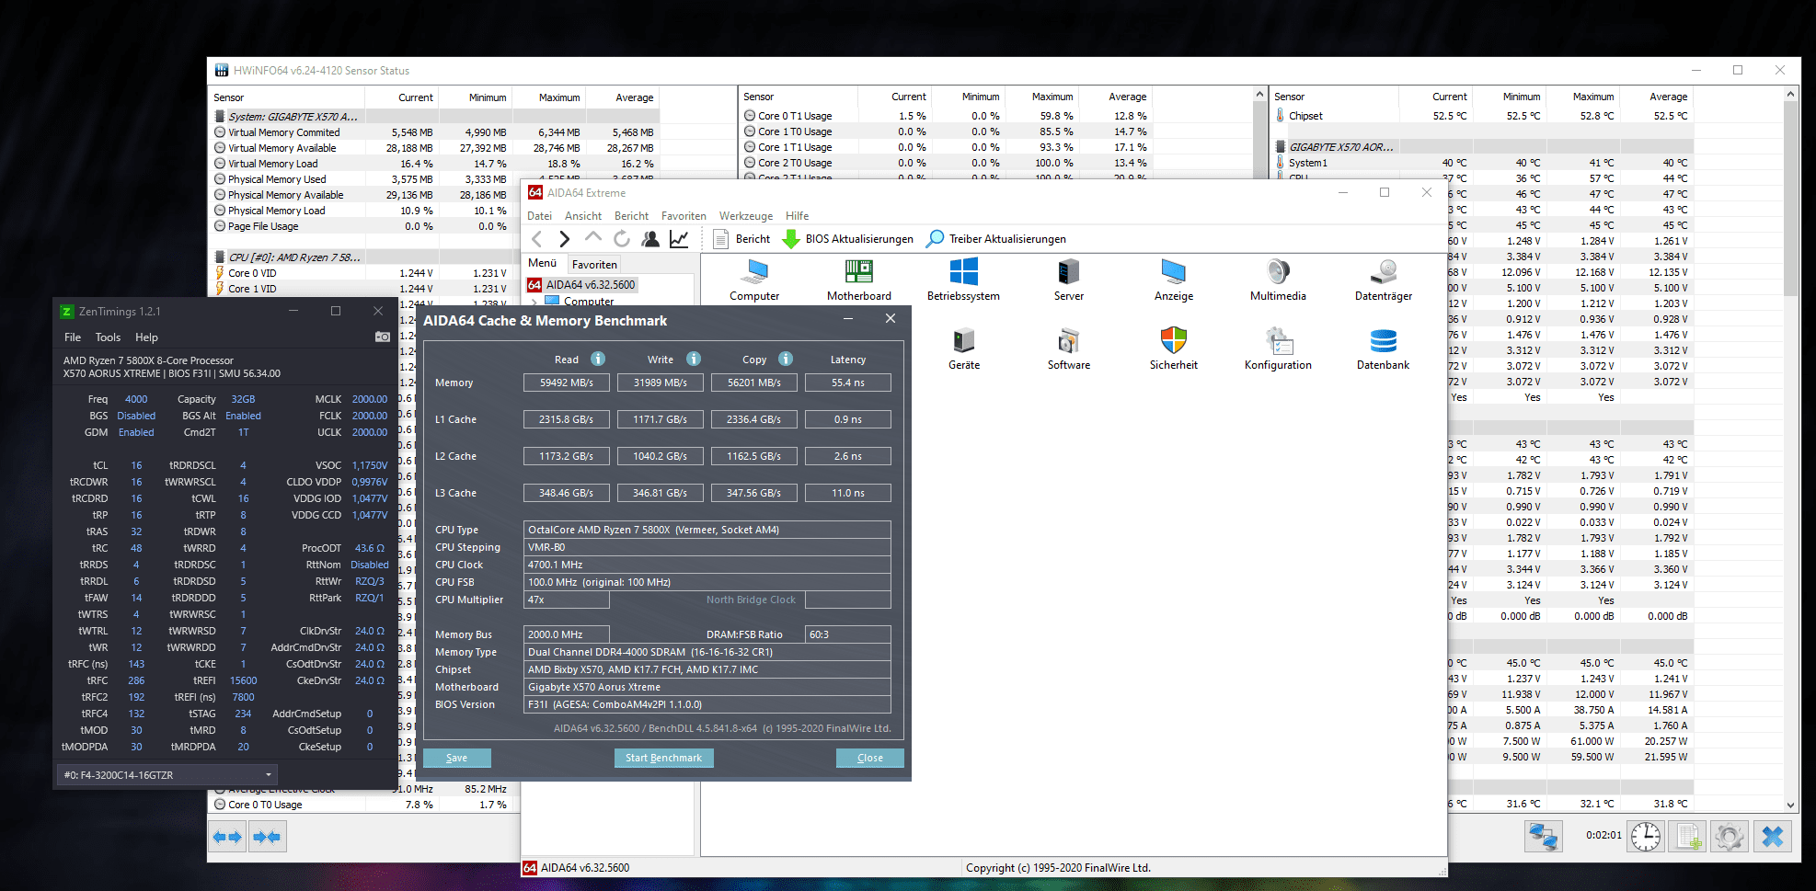Refresh the AIDA64 view
The height and width of the screenshot is (891, 1816).
(x=622, y=239)
